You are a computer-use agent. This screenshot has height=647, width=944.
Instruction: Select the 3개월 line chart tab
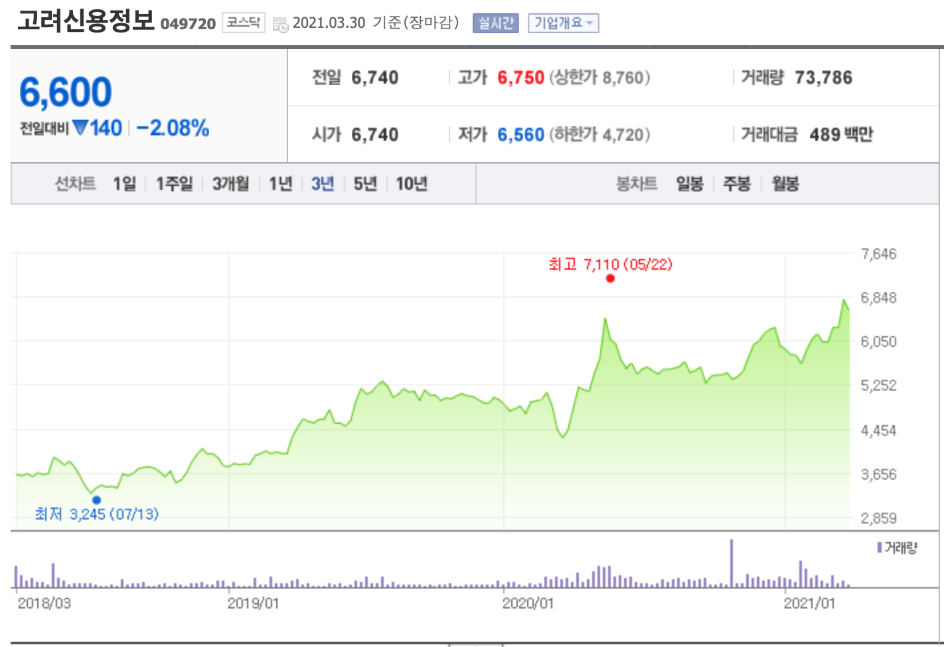point(230,183)
